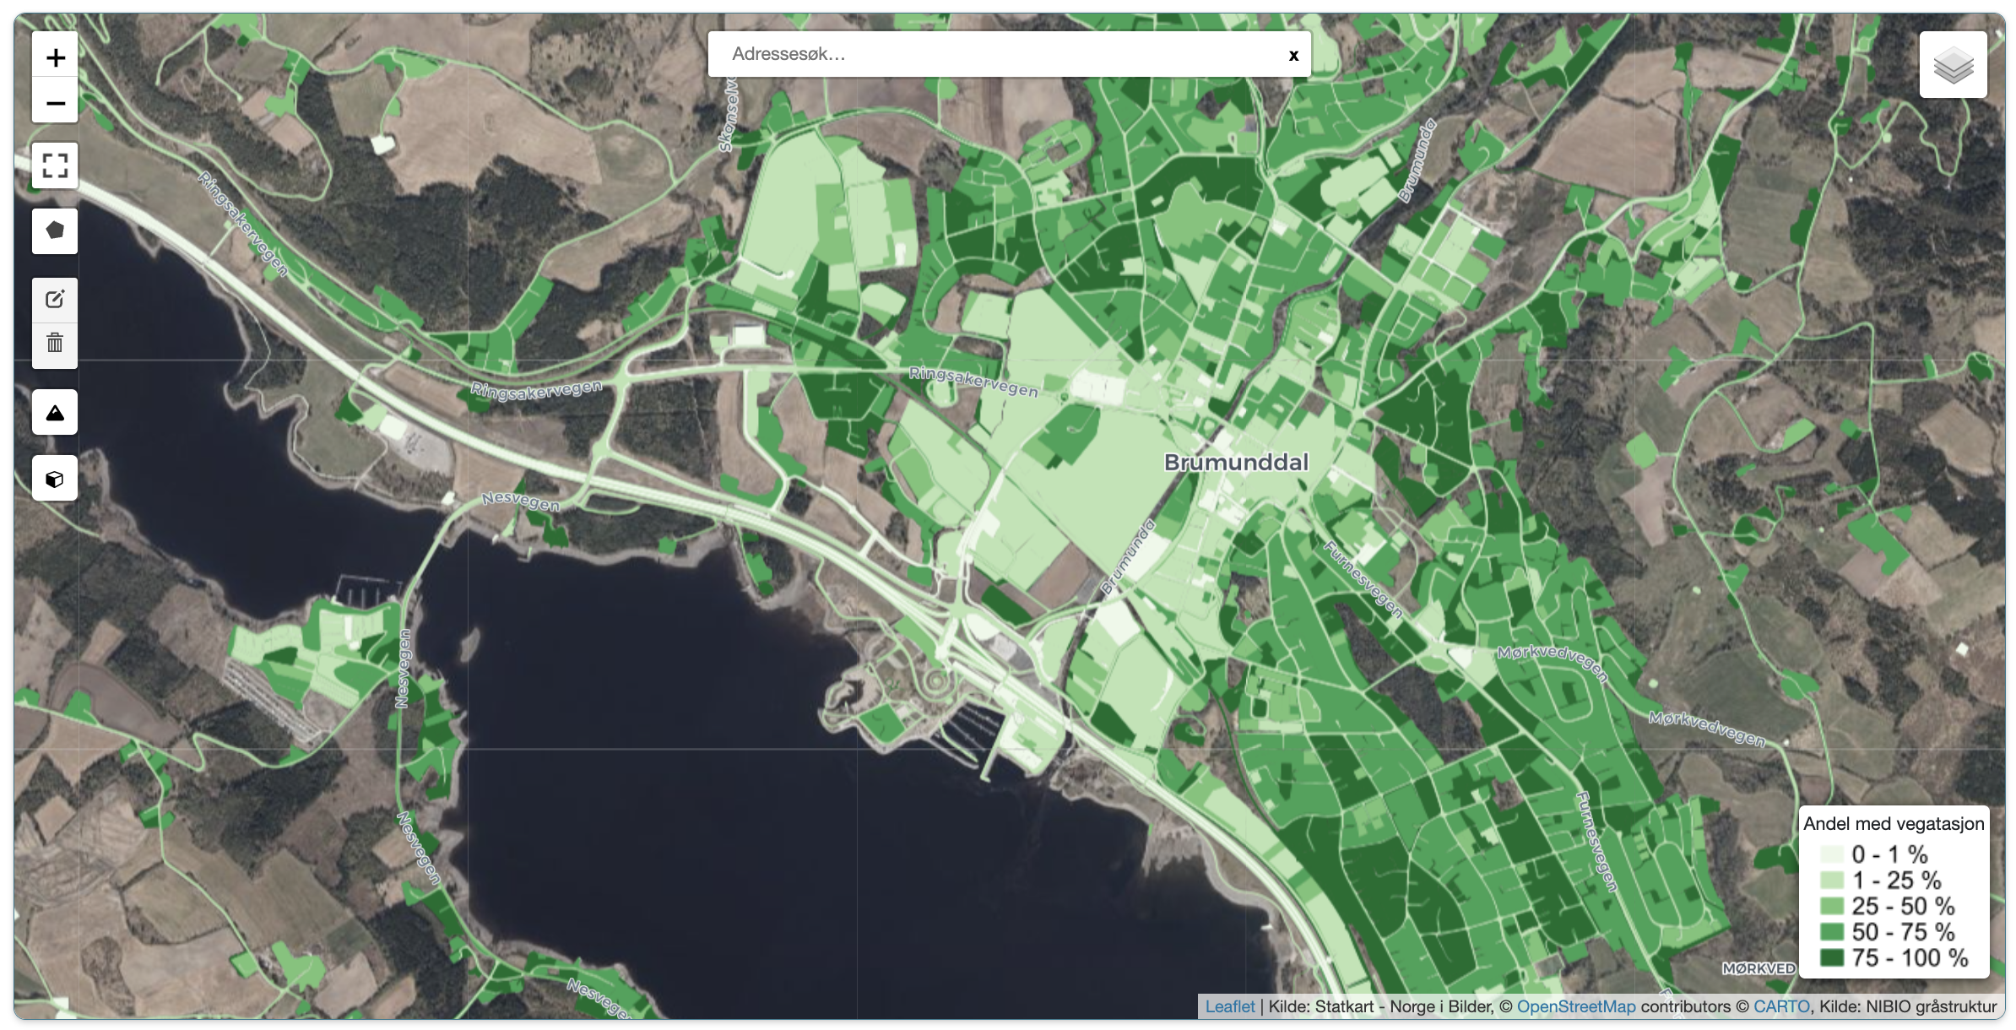Activate the edit layers tool
The width and height of the screenshot is (2016, 1030).
tap(55, 300)
